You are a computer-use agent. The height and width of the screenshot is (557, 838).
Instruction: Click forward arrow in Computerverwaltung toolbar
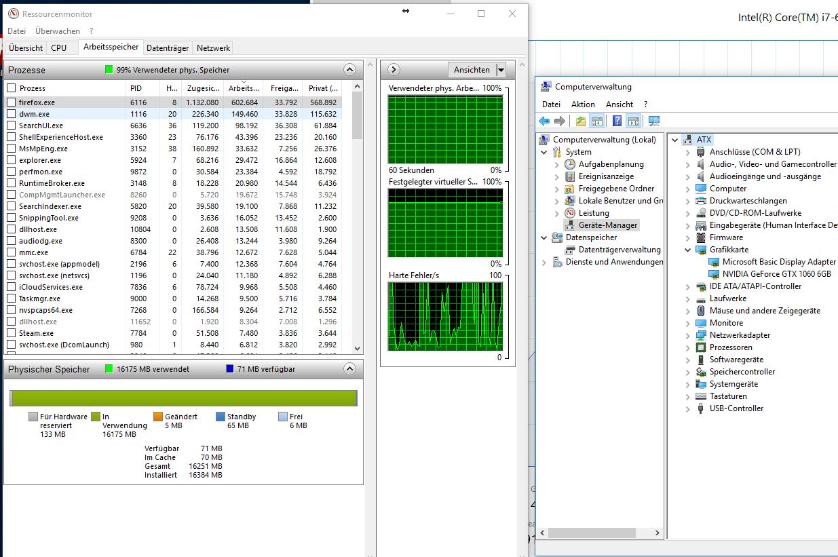click(560, 121)
